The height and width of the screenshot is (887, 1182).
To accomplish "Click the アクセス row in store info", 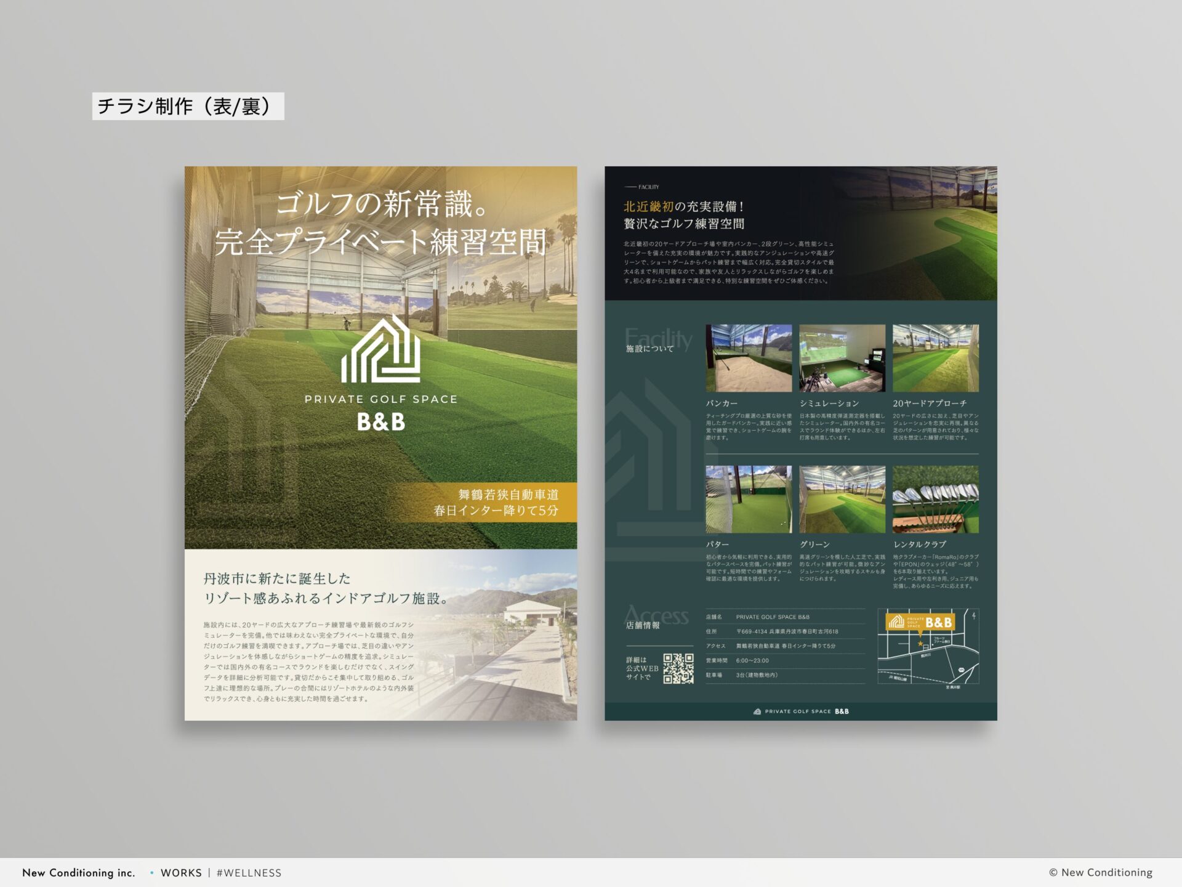I will click(786, 646).
